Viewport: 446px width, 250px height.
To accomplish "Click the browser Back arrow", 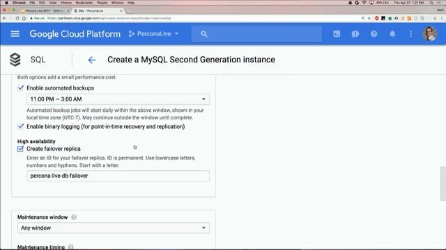I will coord(4,18).
